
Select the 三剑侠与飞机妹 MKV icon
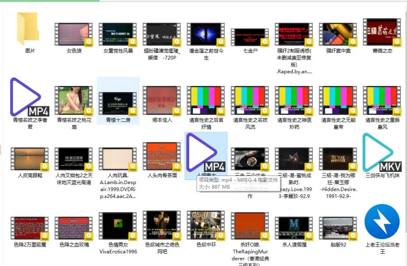(382, 153)
